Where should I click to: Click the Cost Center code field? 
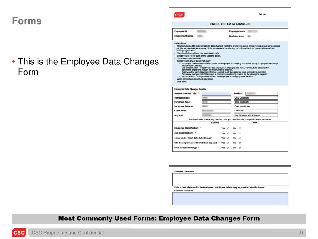click(216, 111)
